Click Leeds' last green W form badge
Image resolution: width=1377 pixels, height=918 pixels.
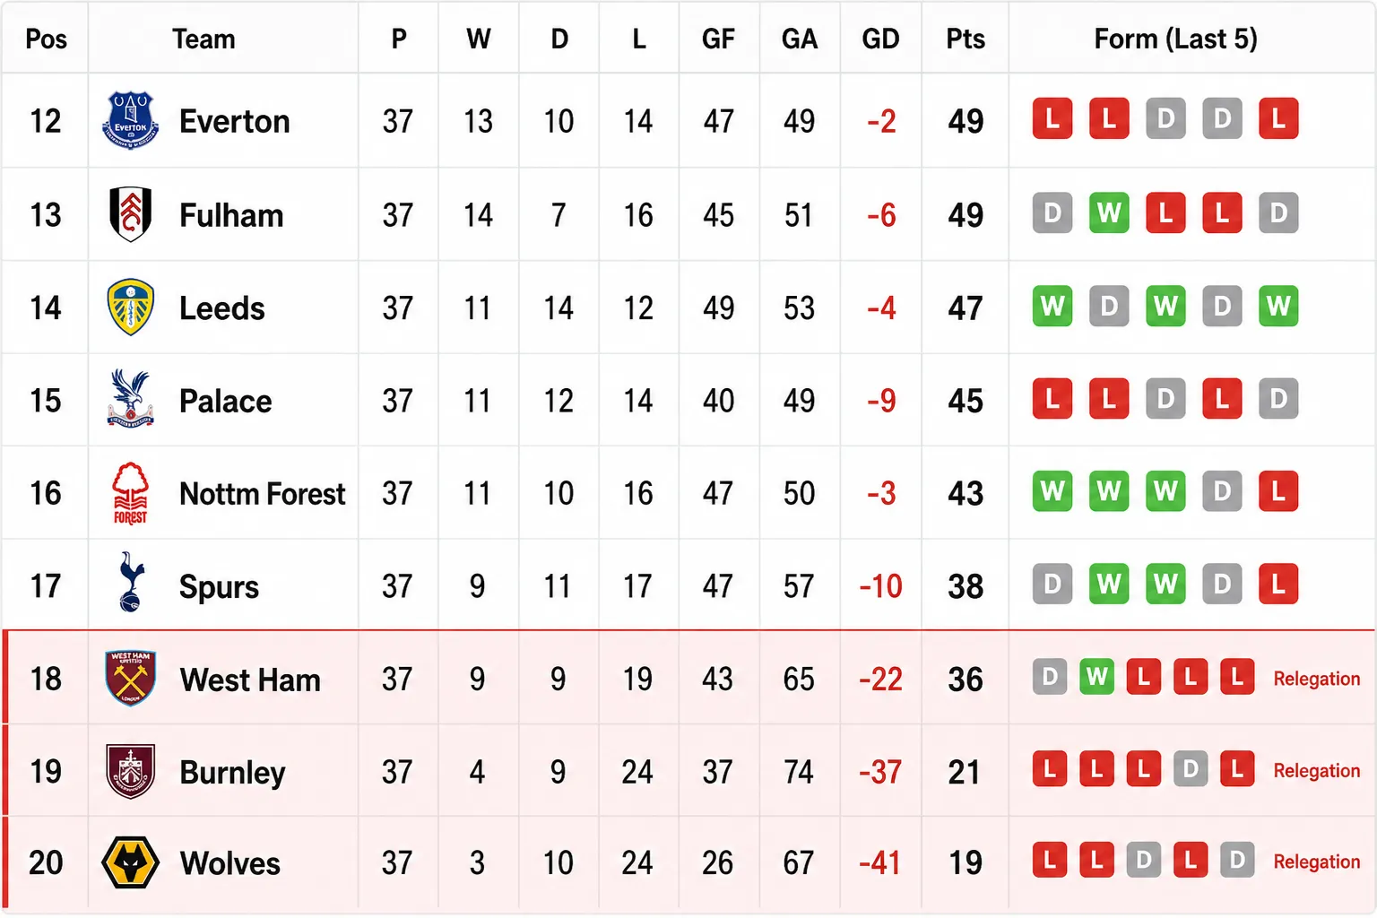(1278, 307)
